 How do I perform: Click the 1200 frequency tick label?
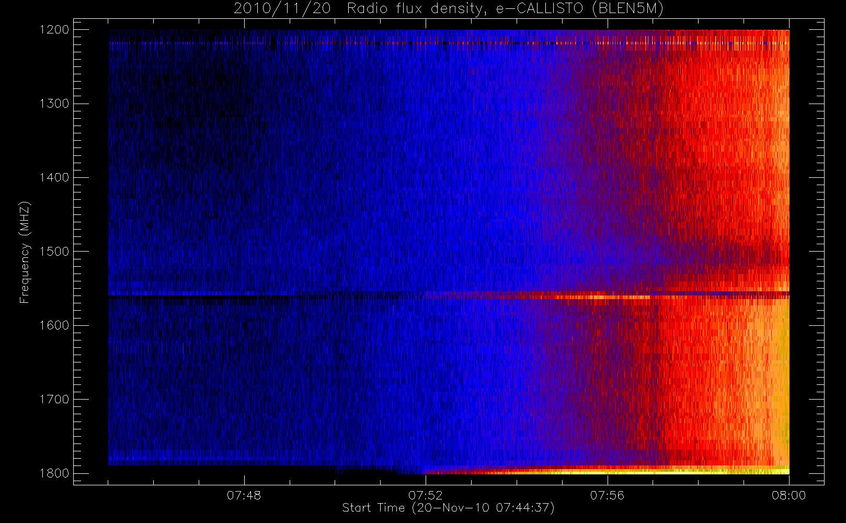tap(54, 30)
